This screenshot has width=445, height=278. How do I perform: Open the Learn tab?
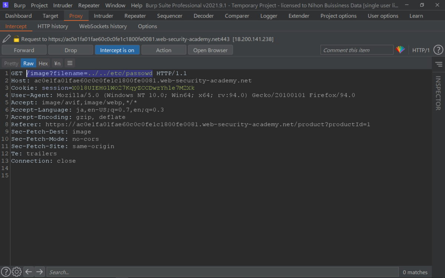tap(416, 16)
